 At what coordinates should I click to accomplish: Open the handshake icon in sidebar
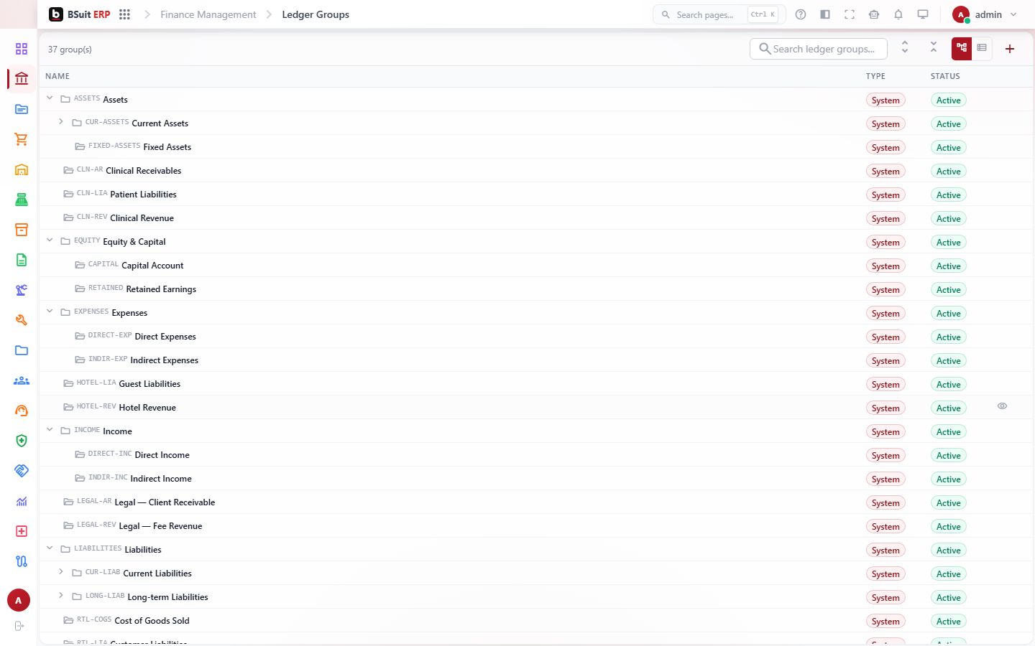tap(22, 471)
